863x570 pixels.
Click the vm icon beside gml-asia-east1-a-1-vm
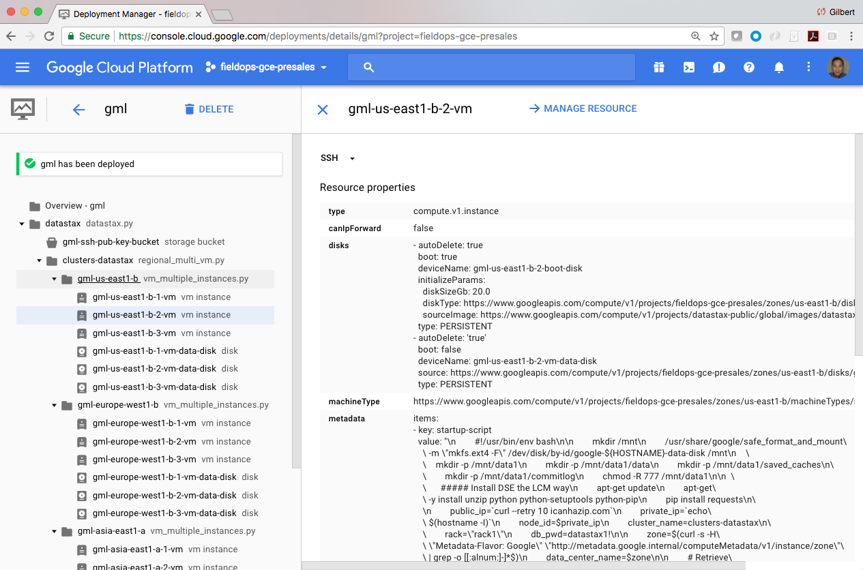[82, 550]
